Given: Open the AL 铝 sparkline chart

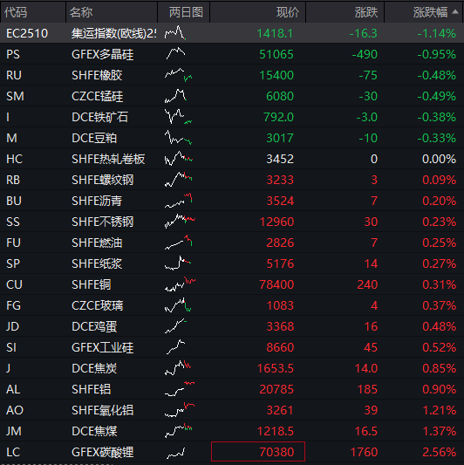Looking at the screenshot, I should click(x=180, y=389).
